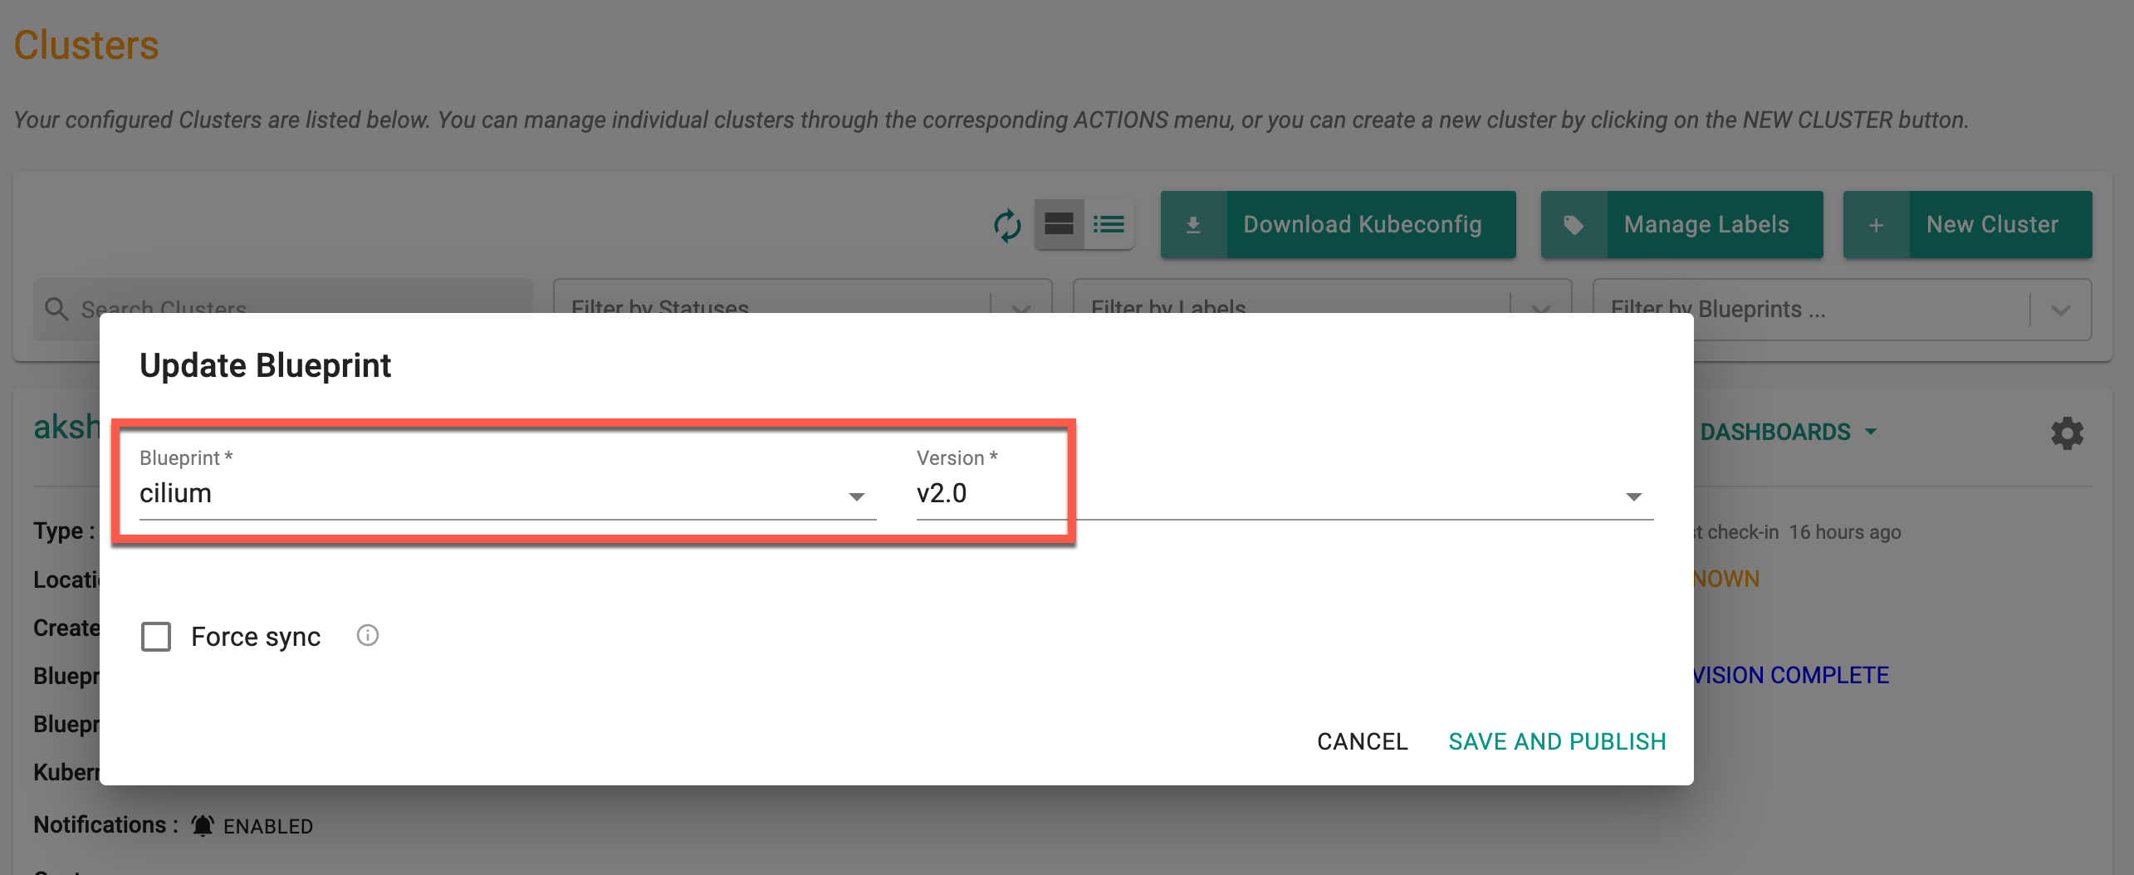Click the '16 hours ago' check-in text
2134x875 pixels.
click(x=1844, y=532)
